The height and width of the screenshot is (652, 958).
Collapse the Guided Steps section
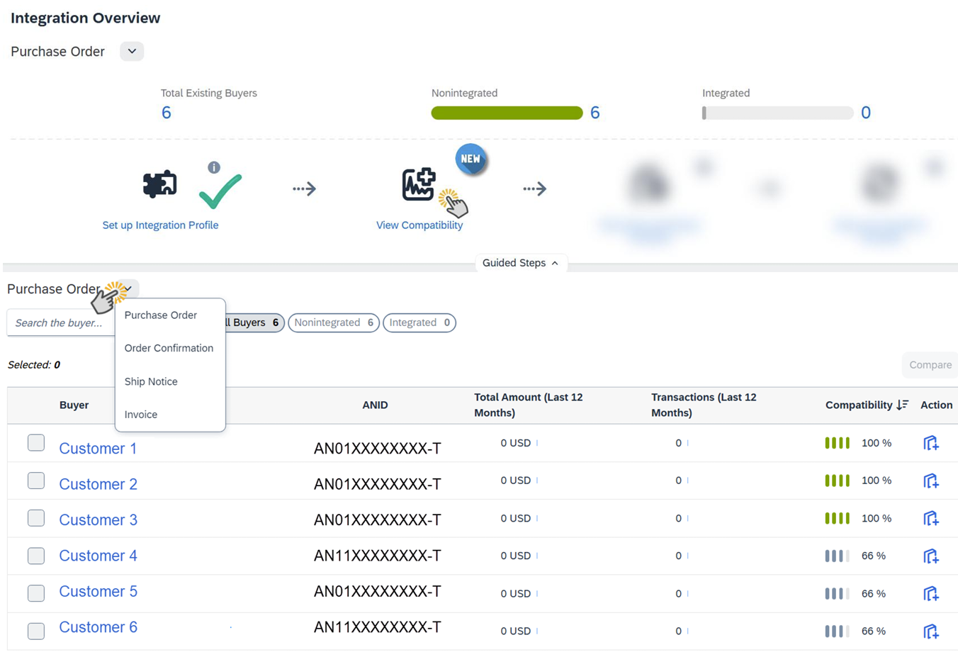pos(520,263)
